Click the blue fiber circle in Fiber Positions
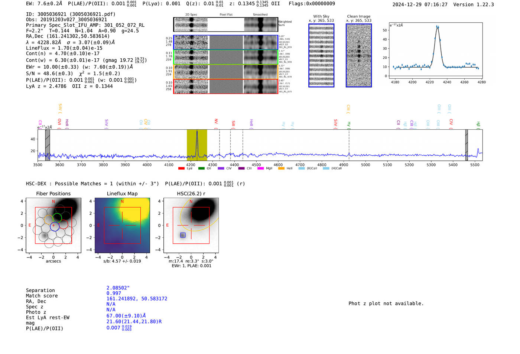Image resolution: width=520 pixels, height=354 pixels. 55,226
